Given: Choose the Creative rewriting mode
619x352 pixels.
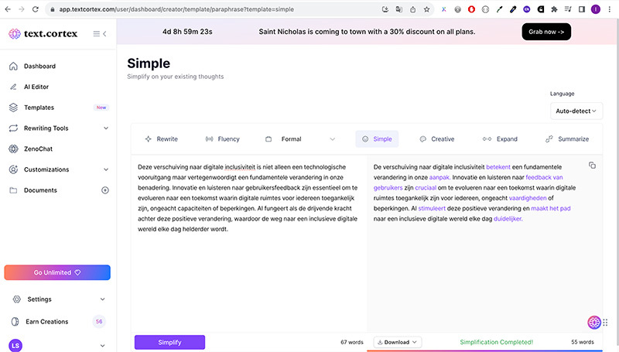Looking at the screenshot, I should pos(437,139).
